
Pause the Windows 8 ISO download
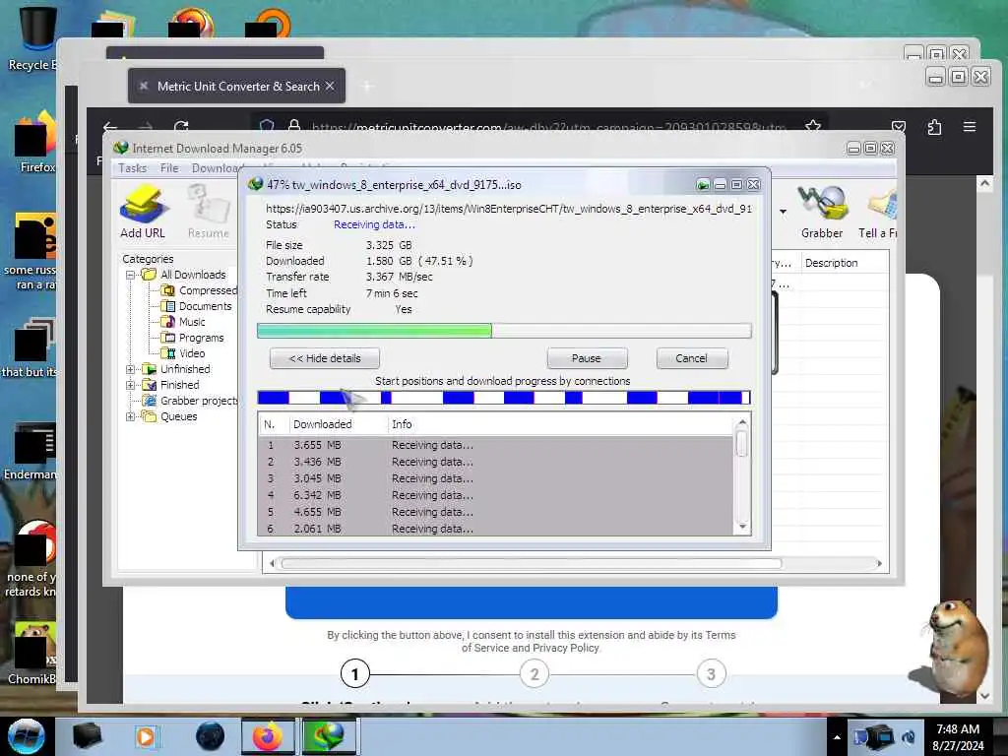pyautogui.click(x=587, y=358)
